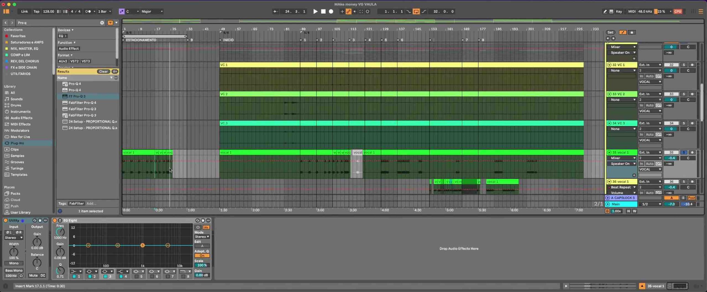The height and width of the screenshot is (292, 707).
Task: Enable EQ Eight filter band 5
Action: [136, 276]
